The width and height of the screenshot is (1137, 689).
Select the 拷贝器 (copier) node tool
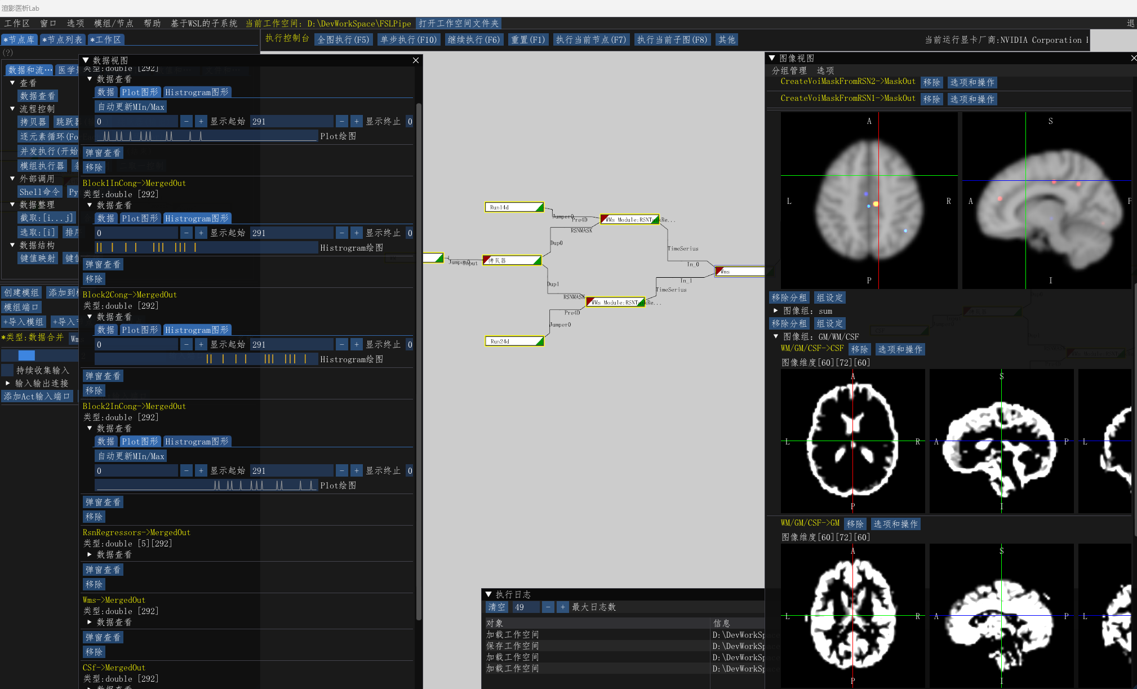(32, 122)
